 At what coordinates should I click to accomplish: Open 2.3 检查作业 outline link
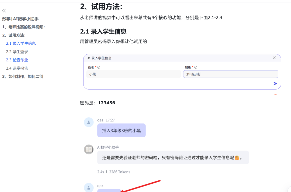17,60
